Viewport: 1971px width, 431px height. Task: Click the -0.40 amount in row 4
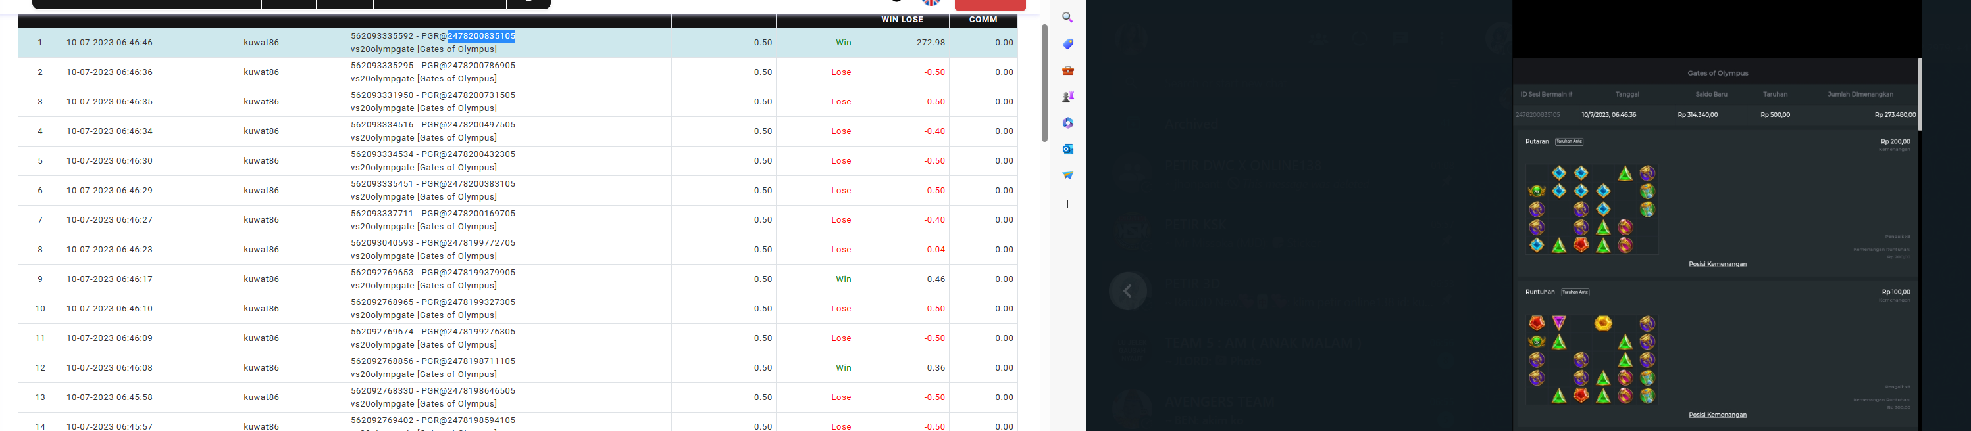(934, 131)
